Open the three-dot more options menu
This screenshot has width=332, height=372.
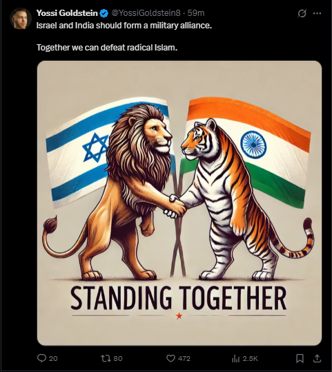coord(317,13)
